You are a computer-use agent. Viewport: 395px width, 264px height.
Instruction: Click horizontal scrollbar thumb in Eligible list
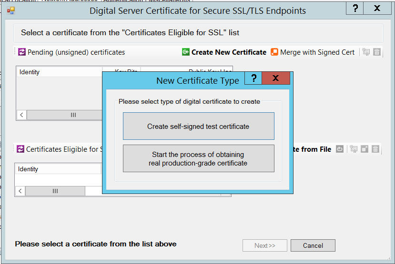[x=55, y=191]
